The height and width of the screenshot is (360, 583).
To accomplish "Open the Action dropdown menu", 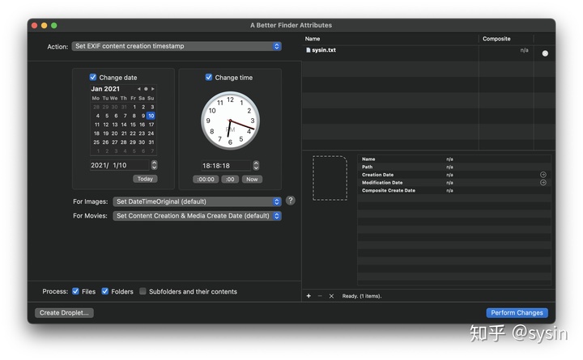I will (x=177, y=46).
